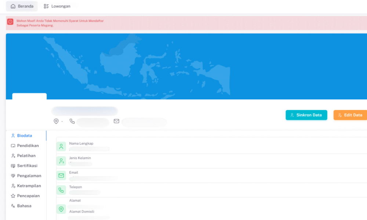Select Pelatihan in the sidebar

26,156
